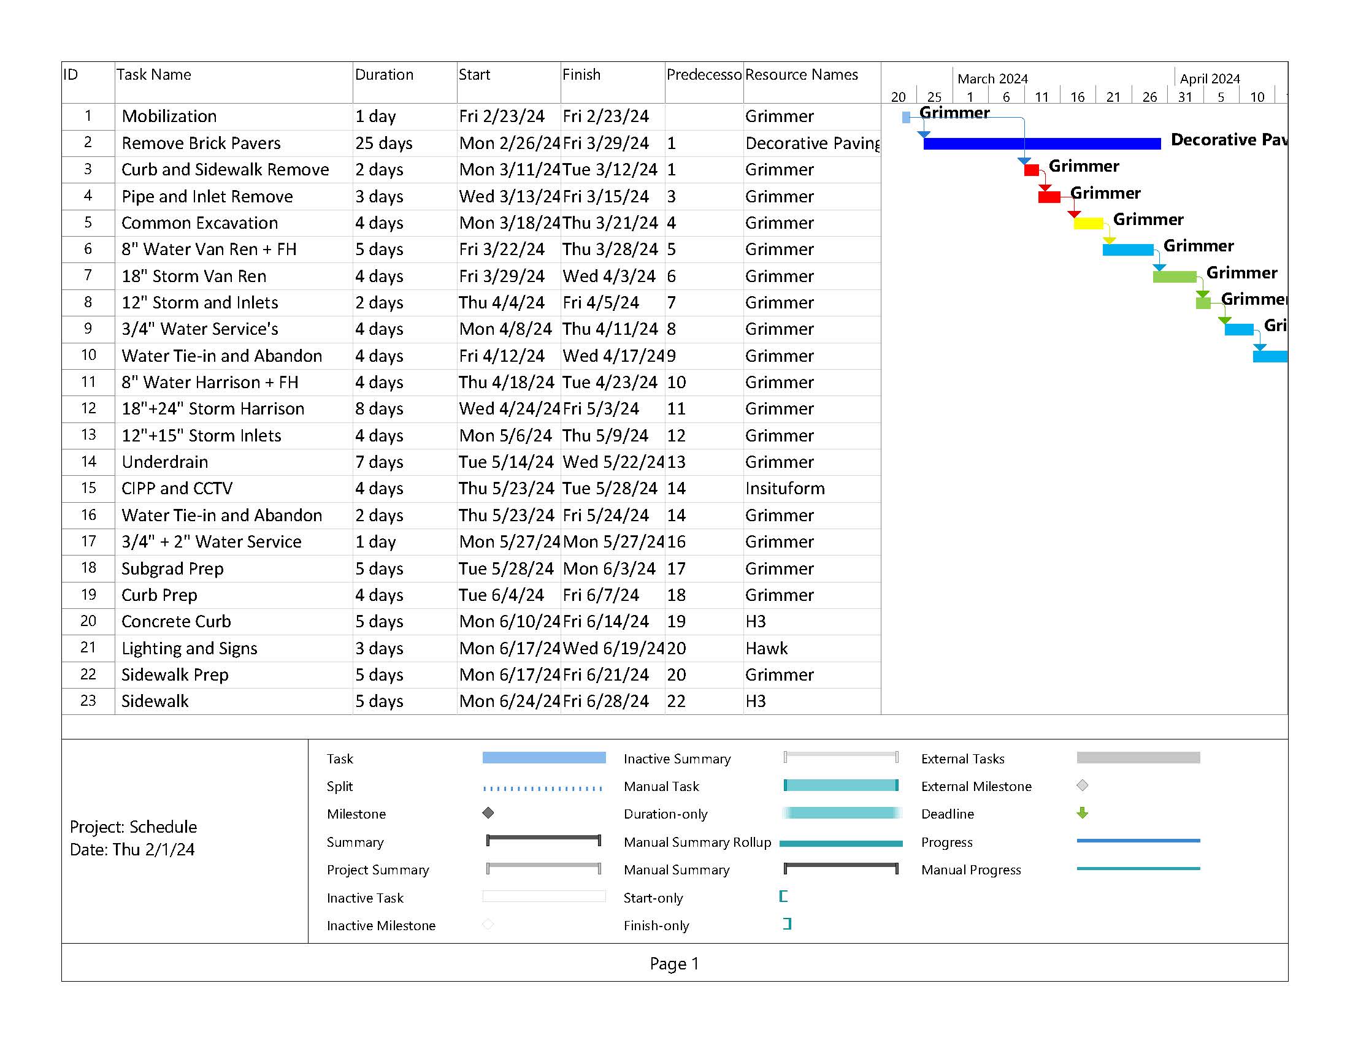
Task: Click the Manual Summary bar legend symbol
Action: 841,868
